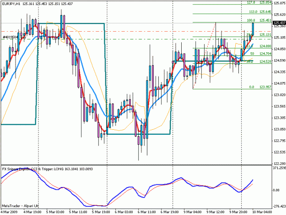Click time axis label 9 Mar 12:00
Image resolution: width=286 pixels, height=215 pixels.
216,212
